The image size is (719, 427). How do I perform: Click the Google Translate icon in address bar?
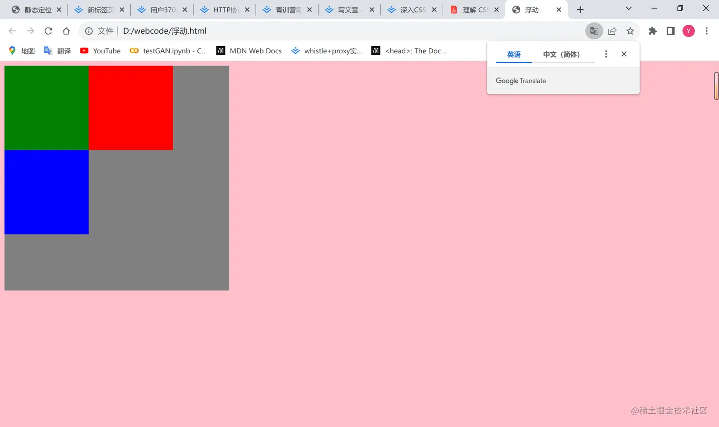pyautogui.click(x=594, y=31)
